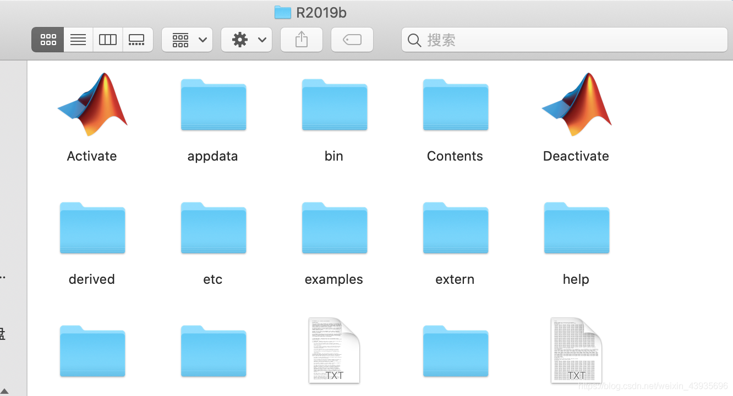This screenshot has width=733, height=396.
Task: Switch to column view mode
Action: pyautogui.click(x=107, y=40)
